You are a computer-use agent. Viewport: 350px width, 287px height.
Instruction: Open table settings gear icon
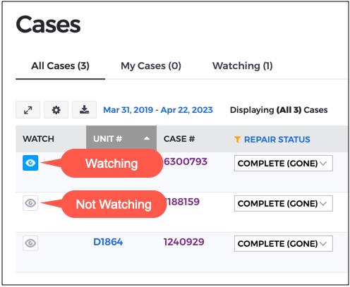coord(56,110)
